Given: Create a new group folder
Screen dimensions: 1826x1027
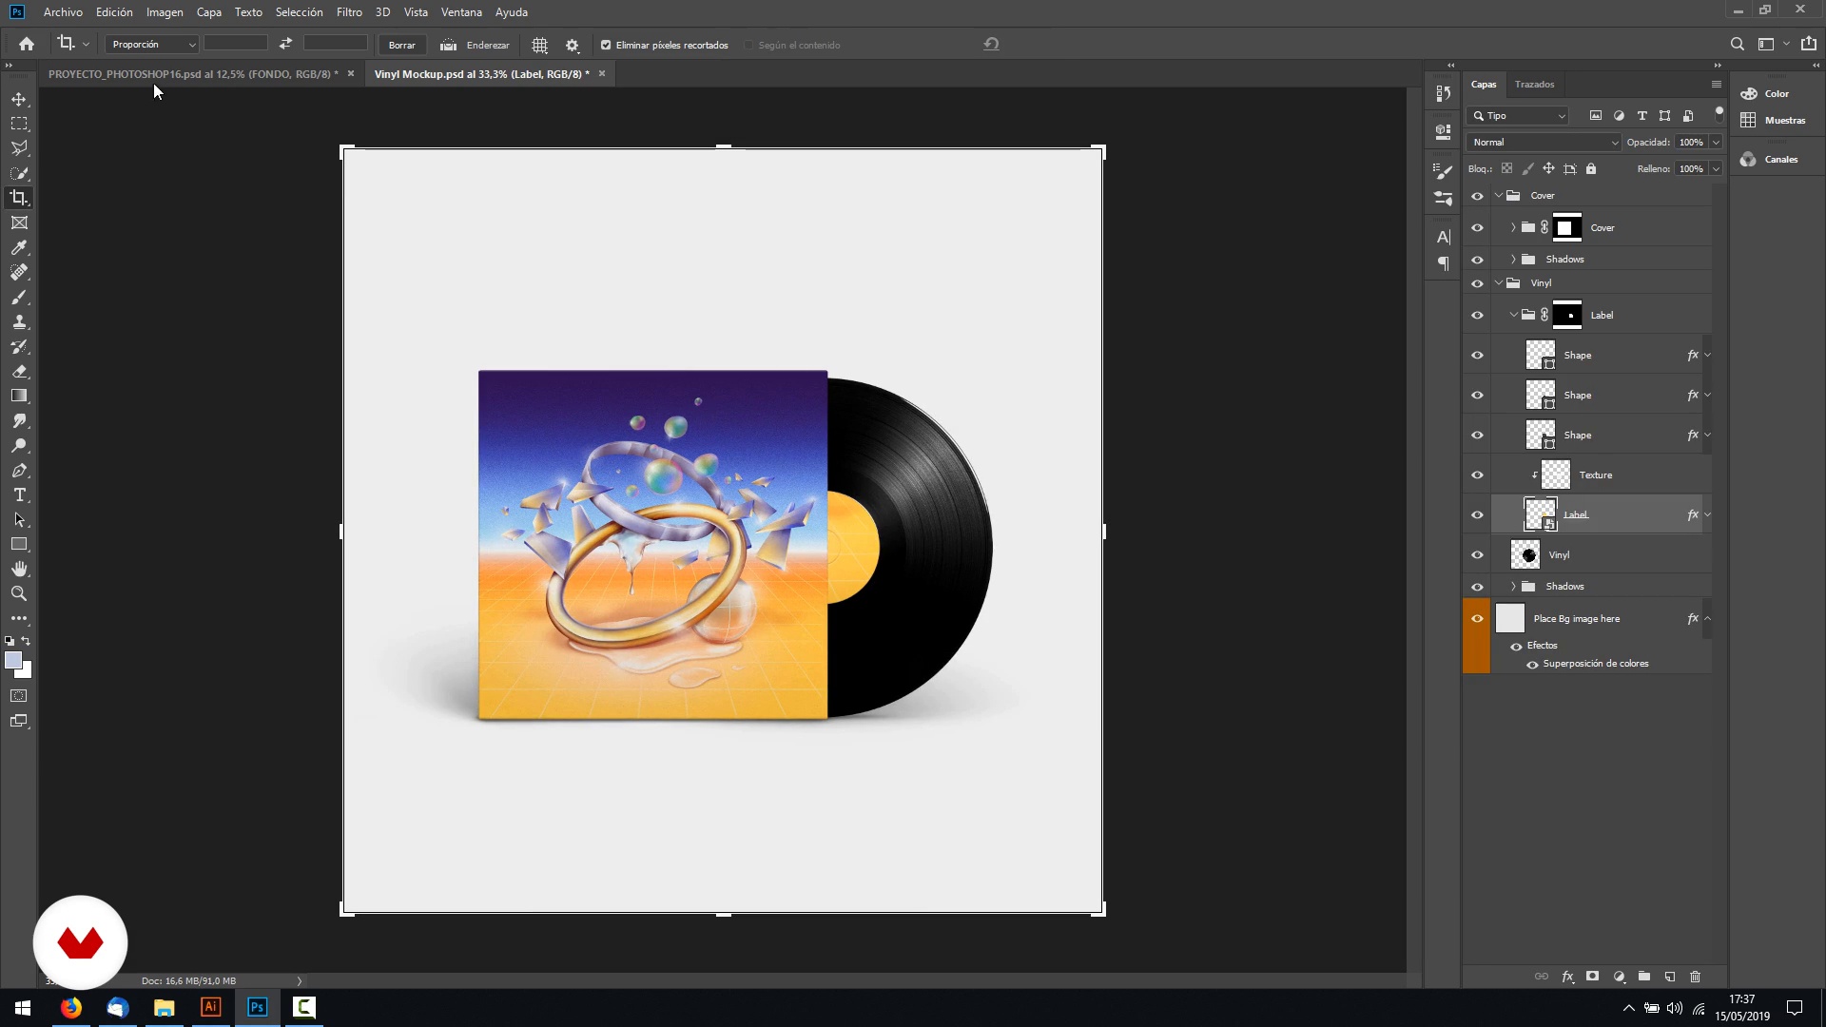Looking at the screenshot, I should click(1644, 977).
